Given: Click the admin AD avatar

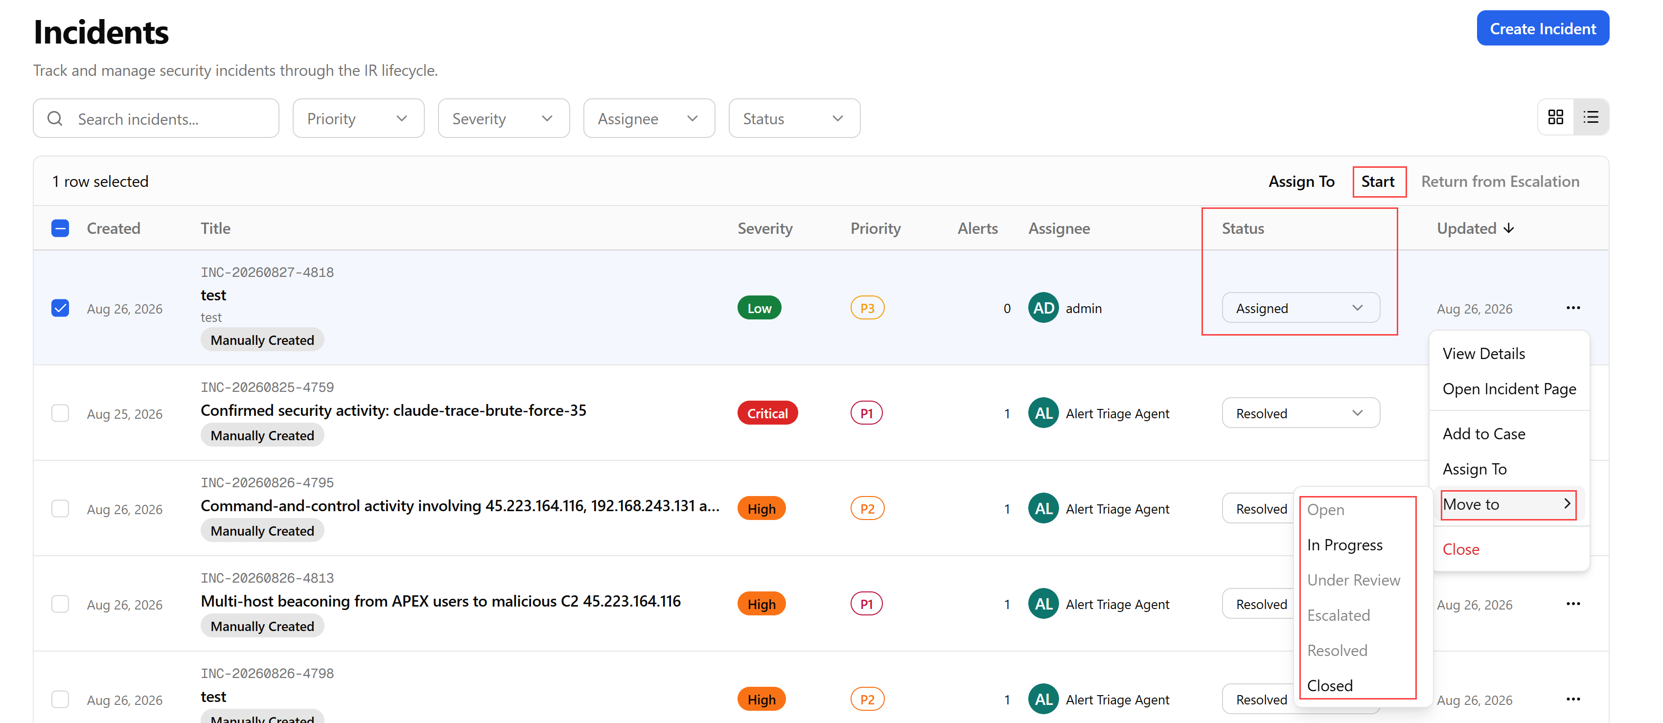Looking at the screenshot, I should pos(1043,308).
